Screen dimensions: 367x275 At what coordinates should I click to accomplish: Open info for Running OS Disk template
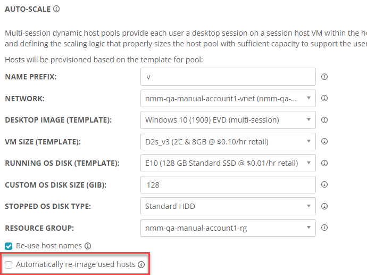(x=324, y=163)
